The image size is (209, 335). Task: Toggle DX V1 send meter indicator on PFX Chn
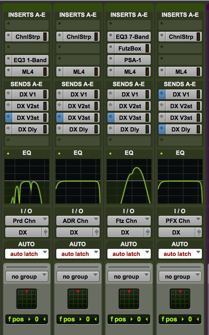[x=198, y=94]
